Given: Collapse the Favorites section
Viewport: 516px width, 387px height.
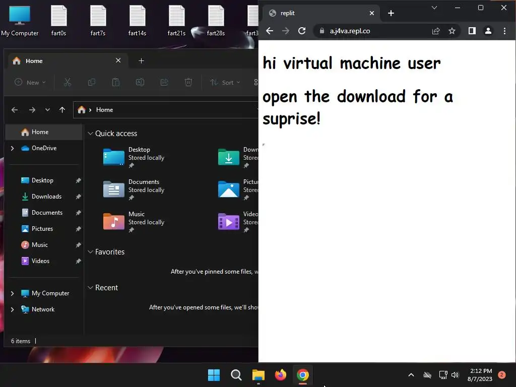Looking at the screenshot, I should point(90,252).
